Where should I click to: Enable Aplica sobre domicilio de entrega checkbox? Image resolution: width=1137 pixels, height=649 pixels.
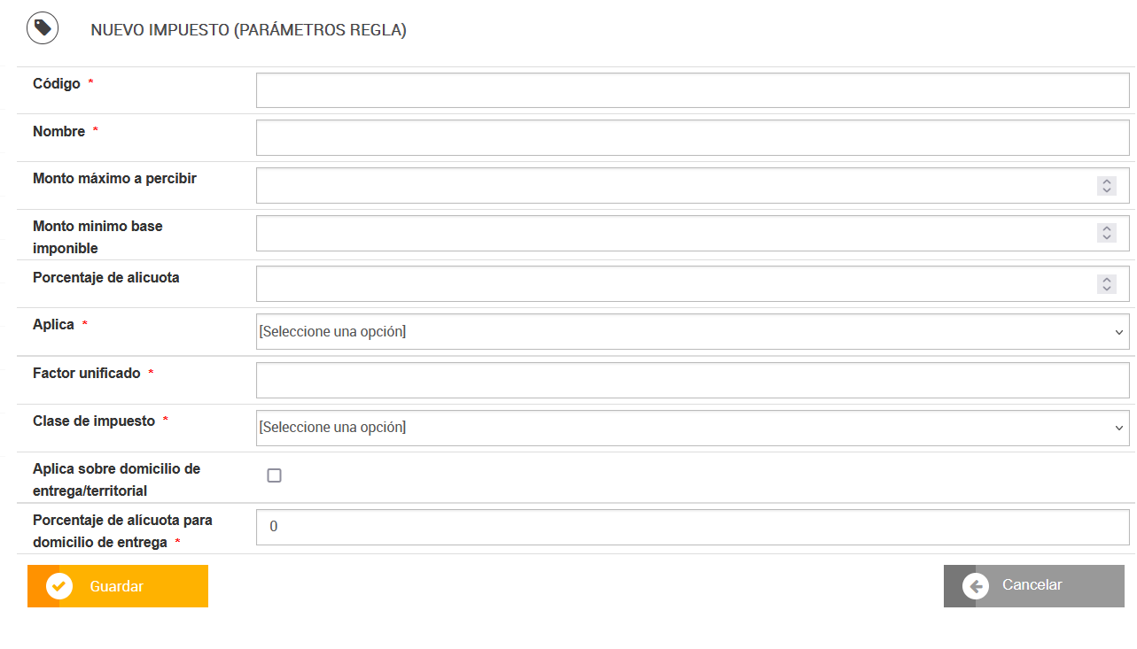[x=275, y=475]
